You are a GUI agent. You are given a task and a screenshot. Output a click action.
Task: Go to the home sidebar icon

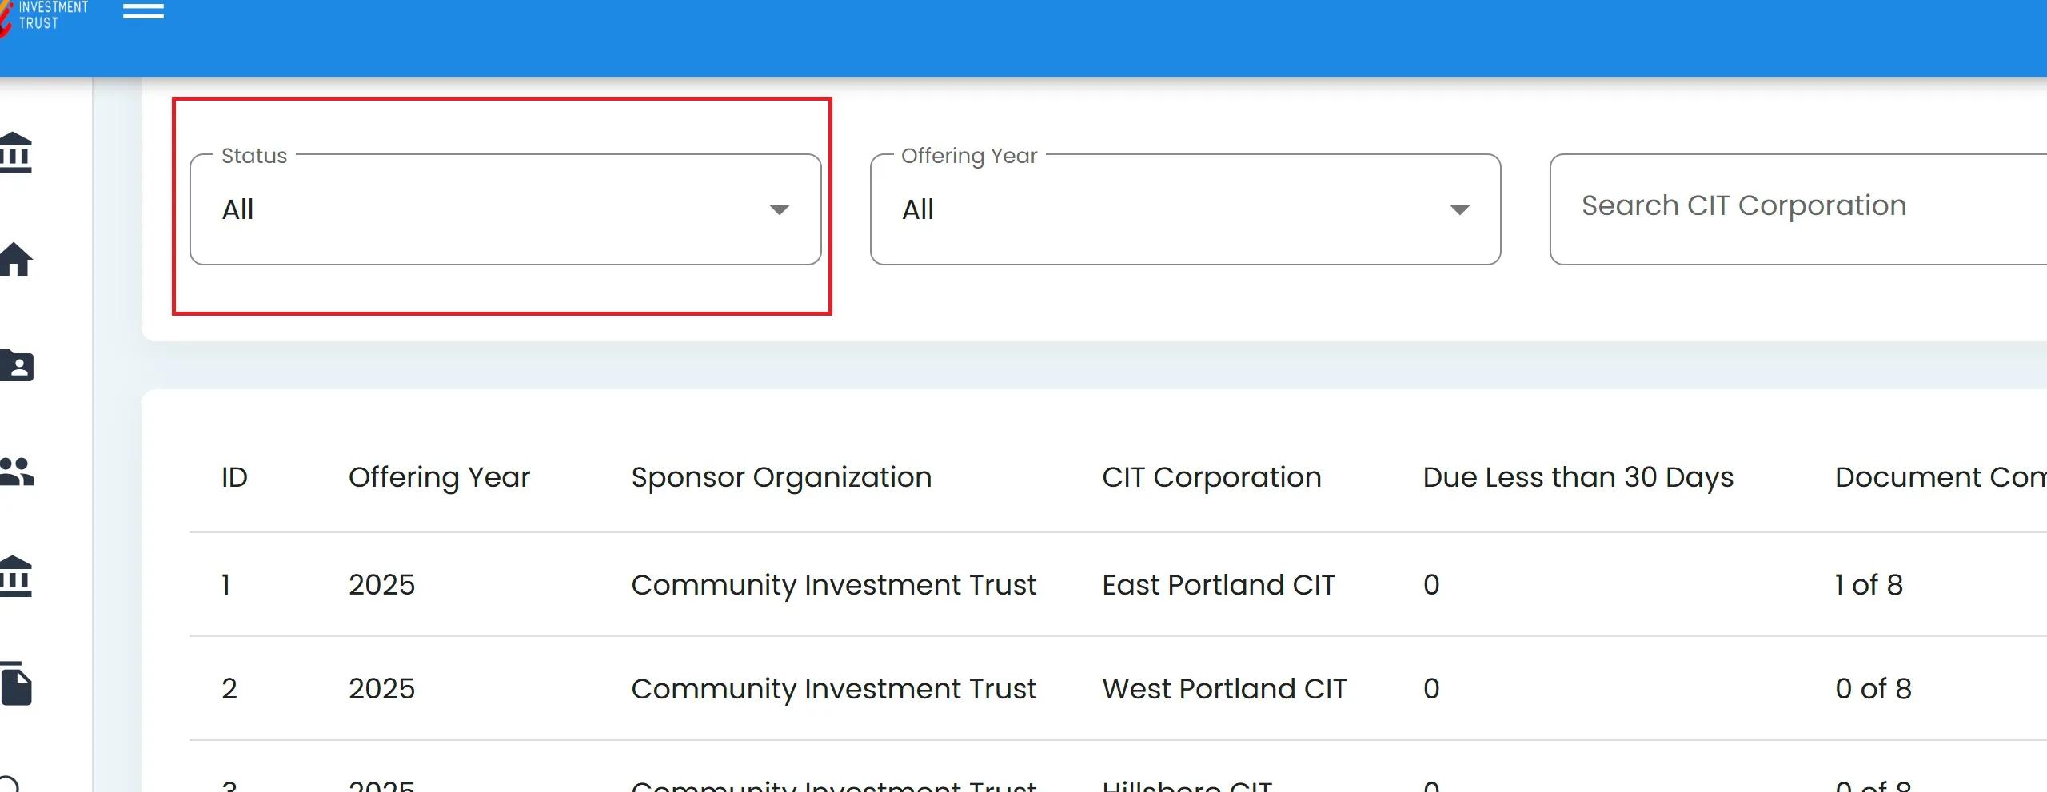pyautogui.click(x=16, y=259)
